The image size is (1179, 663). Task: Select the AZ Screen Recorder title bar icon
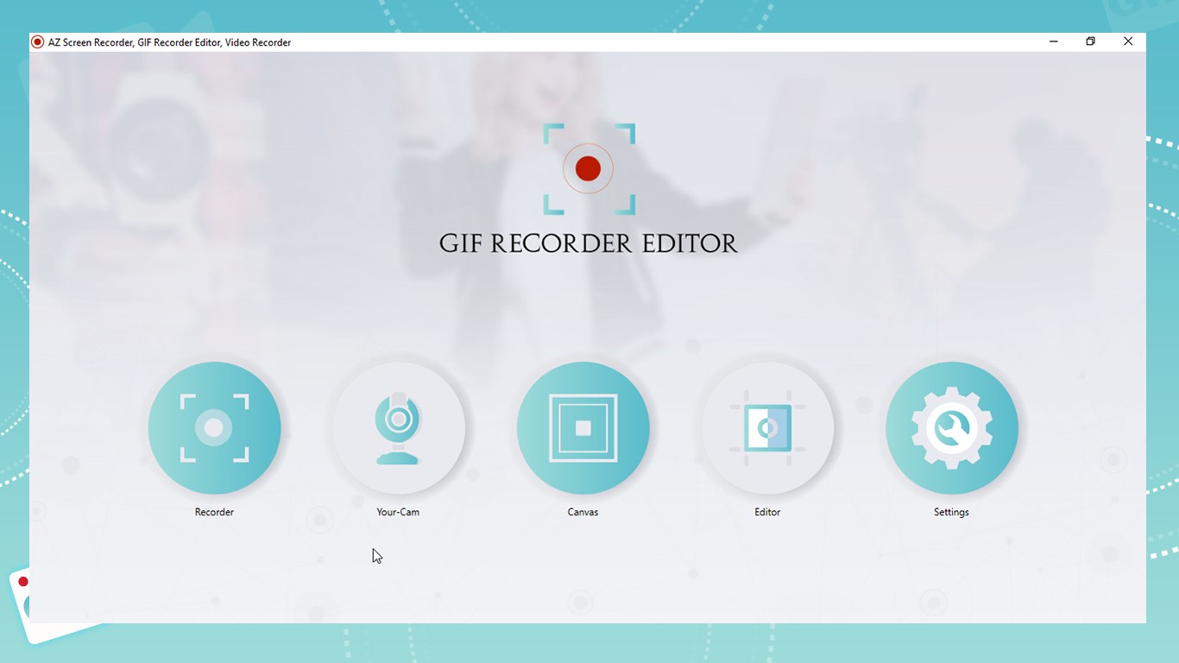pyautogui.click(x=37, y=41)
